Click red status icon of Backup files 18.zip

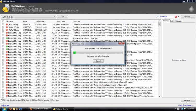pos(7,79)
